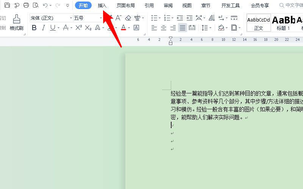This screenshot has height=189, width=303.
Task: Open the line spacing dropdown arrow
Action: [x=210, y=28]
